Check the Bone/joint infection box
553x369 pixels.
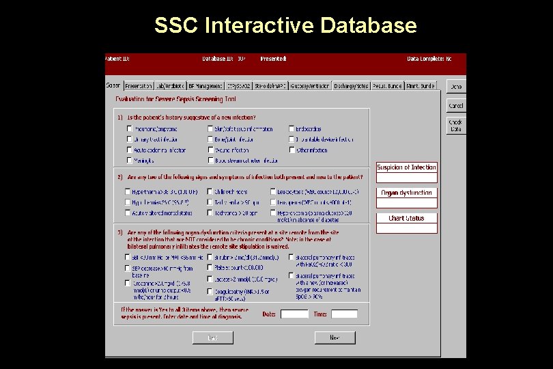pyautogui.click(x=210, y=139)
